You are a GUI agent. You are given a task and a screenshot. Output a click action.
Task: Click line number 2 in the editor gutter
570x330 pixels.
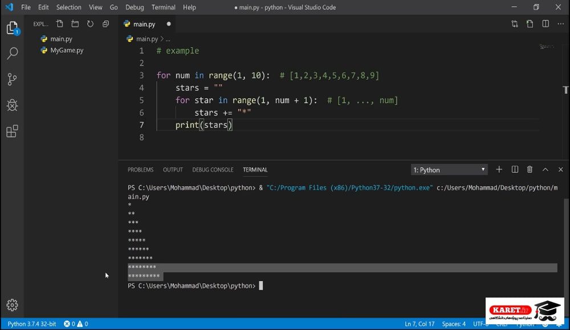pos(141,63)
